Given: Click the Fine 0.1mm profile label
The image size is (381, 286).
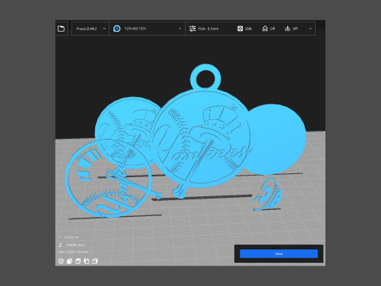Looking at the screenshot, I should pyautogui.click(x=209, y=29).
